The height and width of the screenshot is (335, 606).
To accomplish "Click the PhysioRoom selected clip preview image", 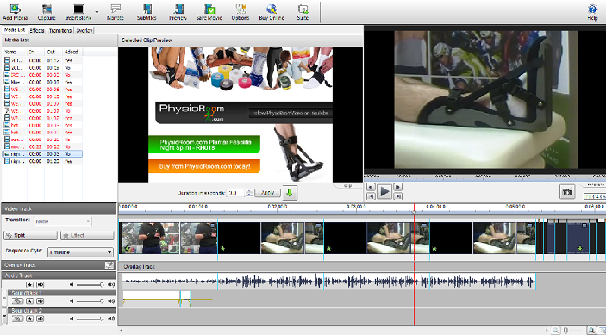I will pos(241,115).
